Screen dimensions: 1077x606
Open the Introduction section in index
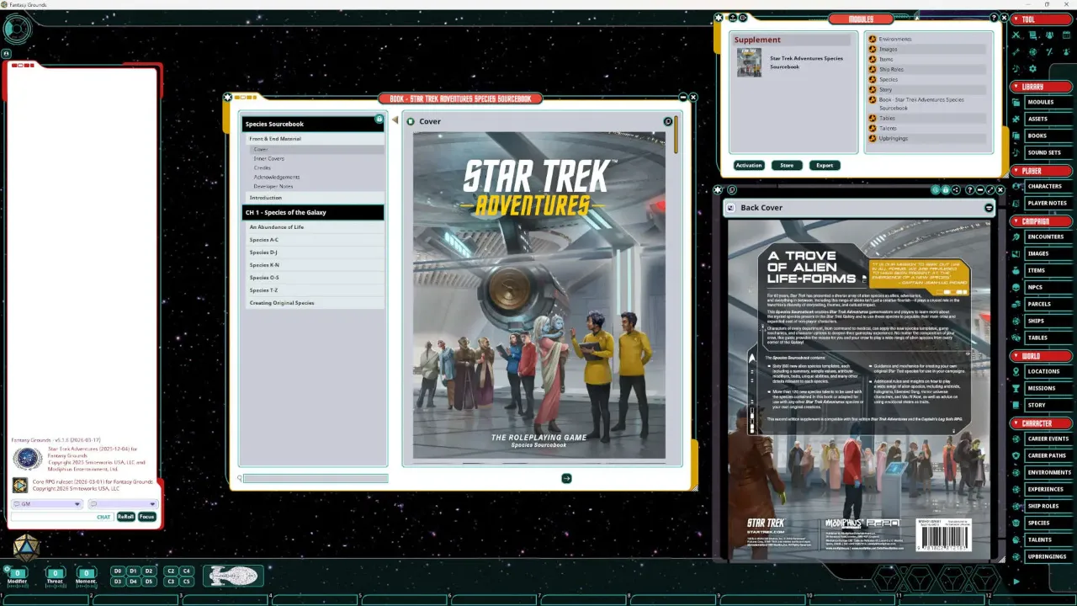coord(313,198)
